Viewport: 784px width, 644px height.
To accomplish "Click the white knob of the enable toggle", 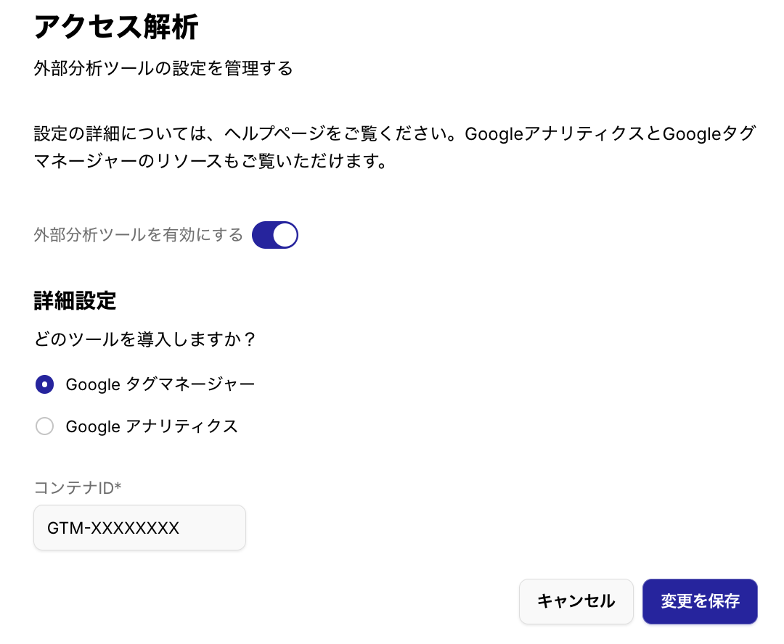I will tap(285, 235).
